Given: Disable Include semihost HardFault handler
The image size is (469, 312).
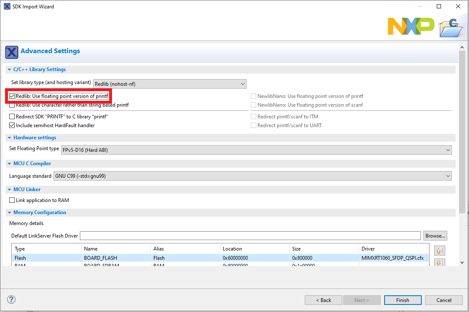Looking at the screenshot, I should tap(12, 125).
